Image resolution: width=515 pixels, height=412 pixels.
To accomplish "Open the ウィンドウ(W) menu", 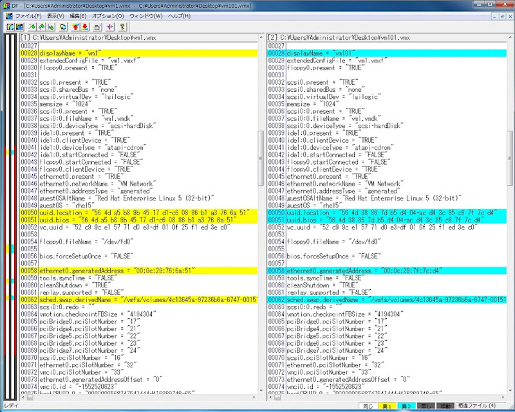I will (145, 15).
